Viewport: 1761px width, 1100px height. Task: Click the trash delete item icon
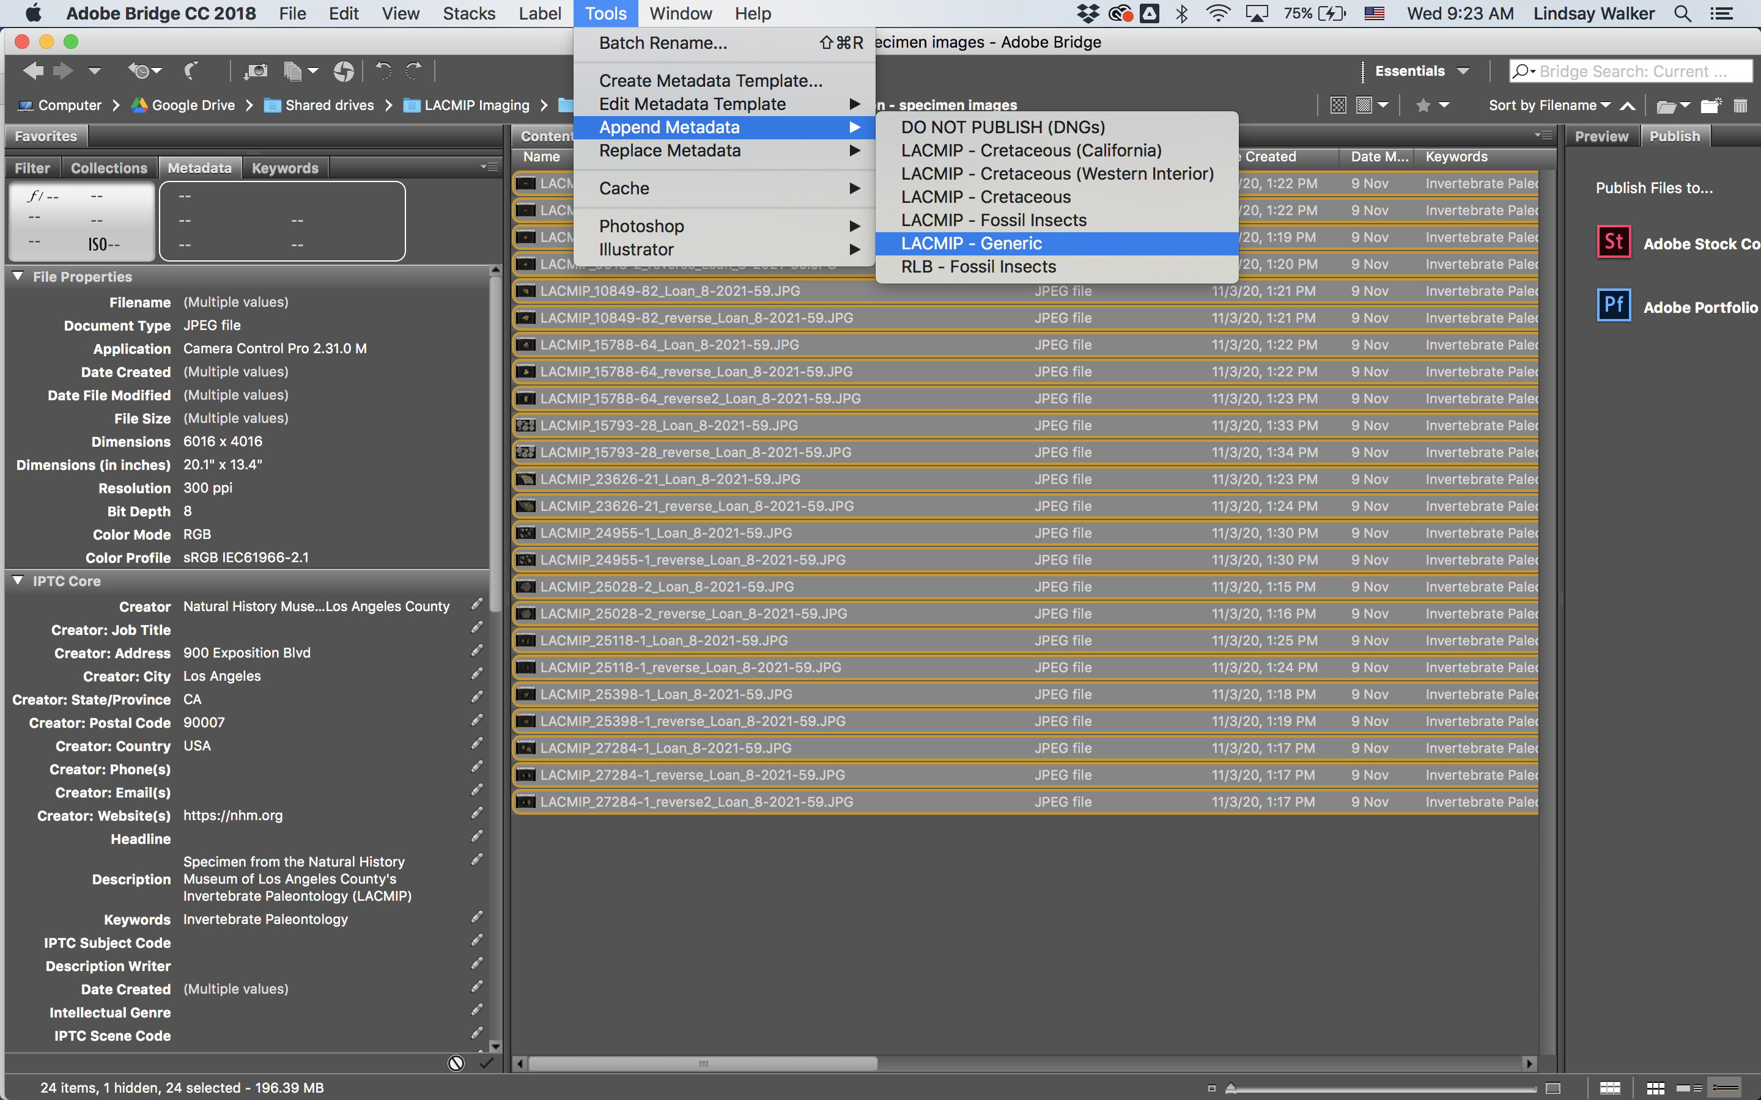1741,106
